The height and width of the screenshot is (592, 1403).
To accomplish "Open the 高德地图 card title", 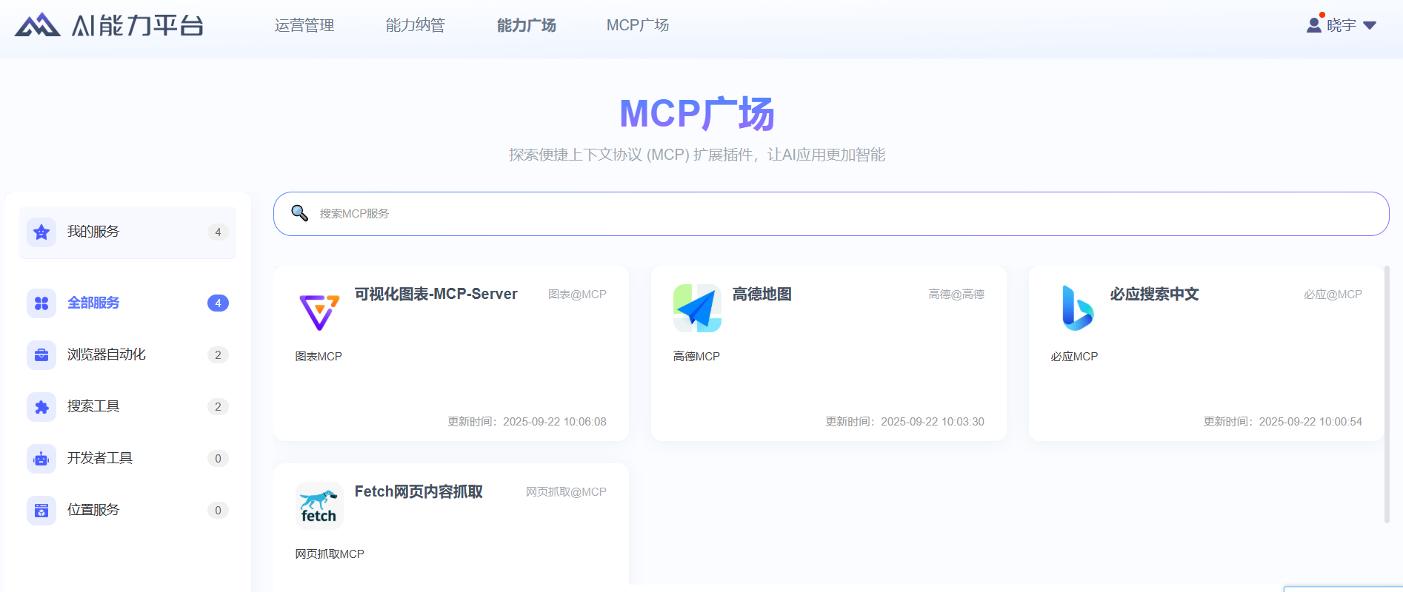I will [x=762, y=295].
